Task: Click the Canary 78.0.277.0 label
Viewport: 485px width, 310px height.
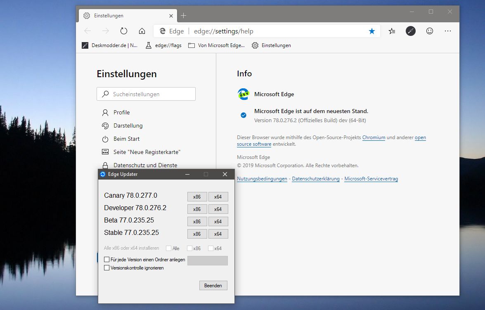Action: pos(130,196)
